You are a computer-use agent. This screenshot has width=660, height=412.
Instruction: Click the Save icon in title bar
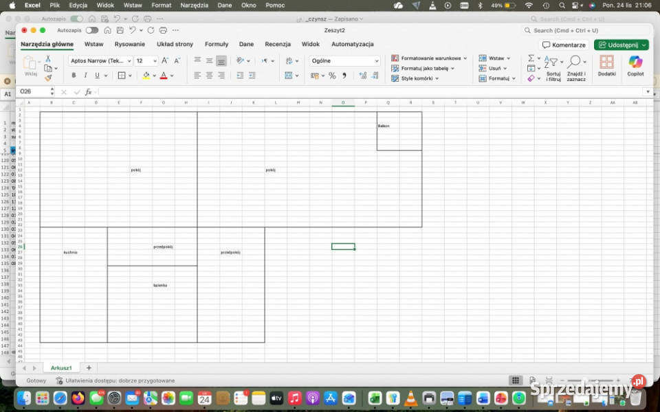[120, 30]
